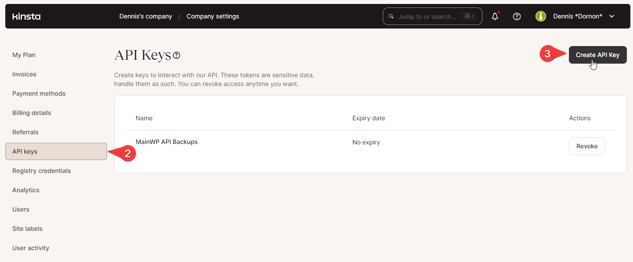Click the info icon next to API Keys heading
633x262 pixels.
176,55
